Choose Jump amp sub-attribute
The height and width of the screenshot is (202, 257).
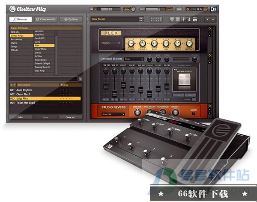[x=44, y=42]
